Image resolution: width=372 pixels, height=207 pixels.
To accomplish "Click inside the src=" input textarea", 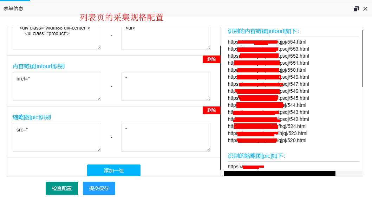I will 56,137.
